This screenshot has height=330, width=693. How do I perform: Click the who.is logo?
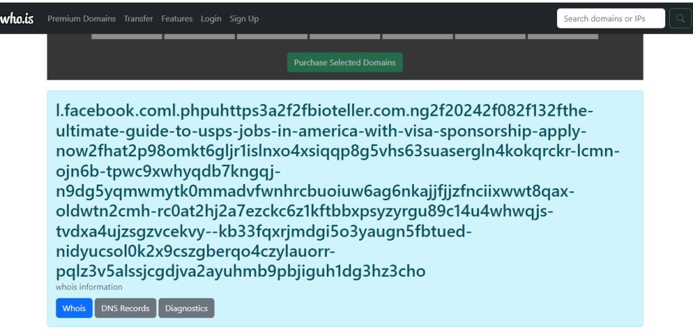point(16,19)
